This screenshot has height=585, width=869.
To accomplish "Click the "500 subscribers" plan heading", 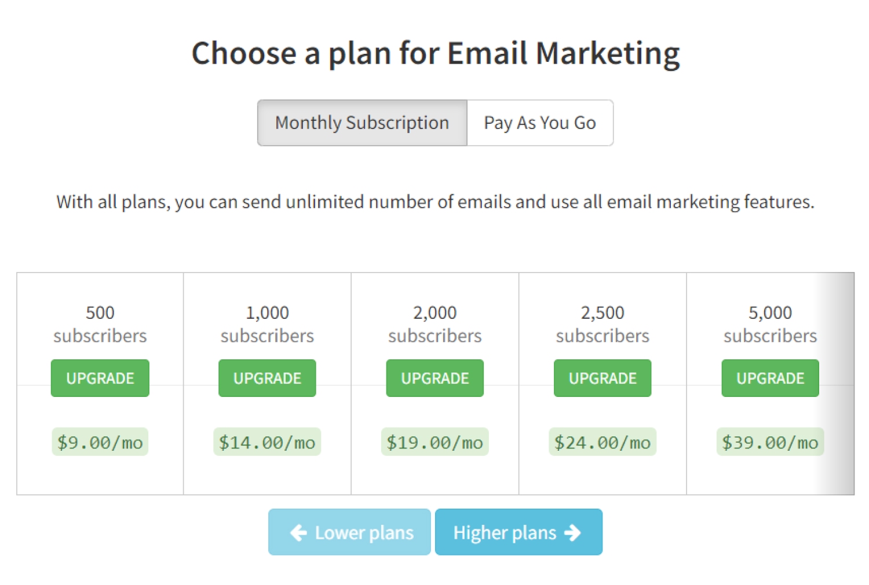I will 100,324.
